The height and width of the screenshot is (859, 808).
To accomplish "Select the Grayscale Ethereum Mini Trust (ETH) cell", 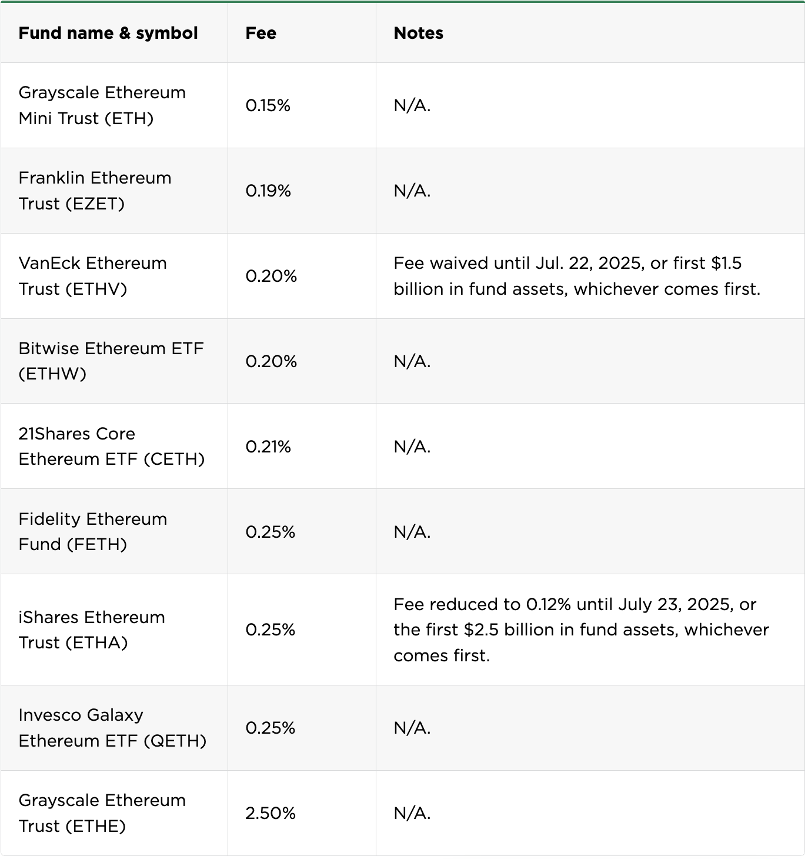I will [x=102, y=105].
